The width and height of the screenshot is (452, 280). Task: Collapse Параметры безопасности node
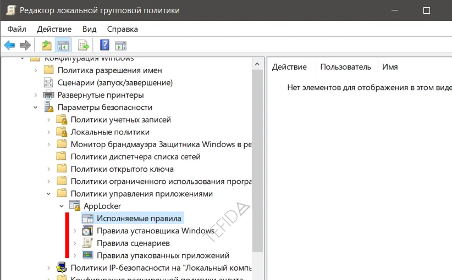35,108
